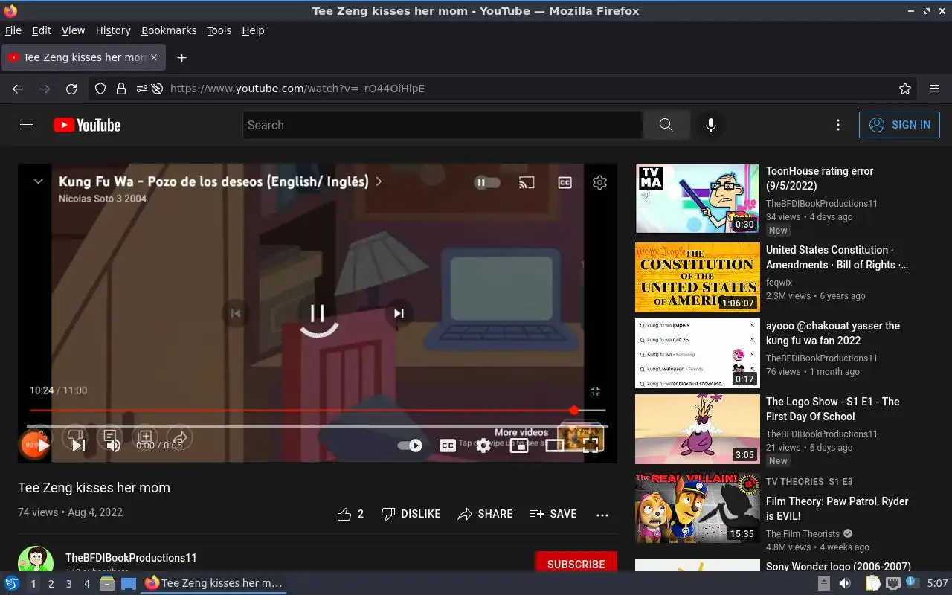
Task: Open The Logo Show S1 E1 title
Action: [x=833, y=409]
